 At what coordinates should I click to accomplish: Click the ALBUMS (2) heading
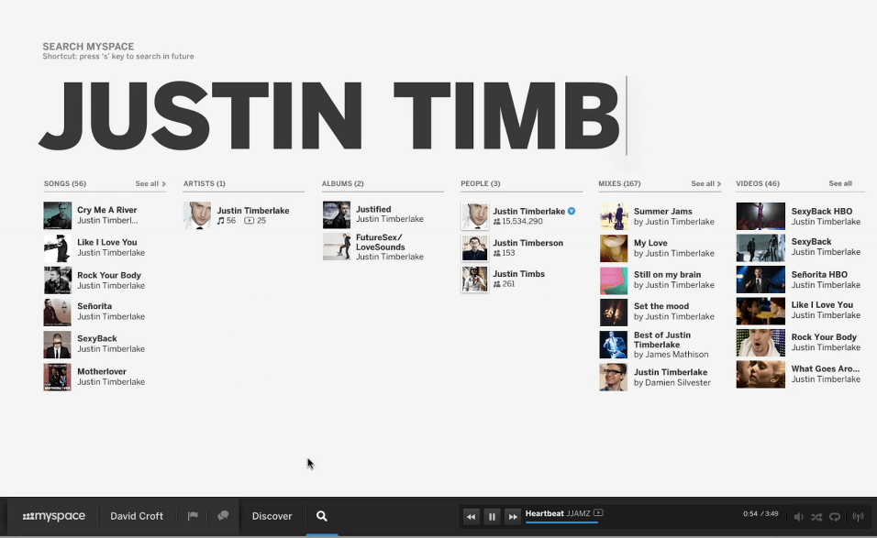point(342,183)
